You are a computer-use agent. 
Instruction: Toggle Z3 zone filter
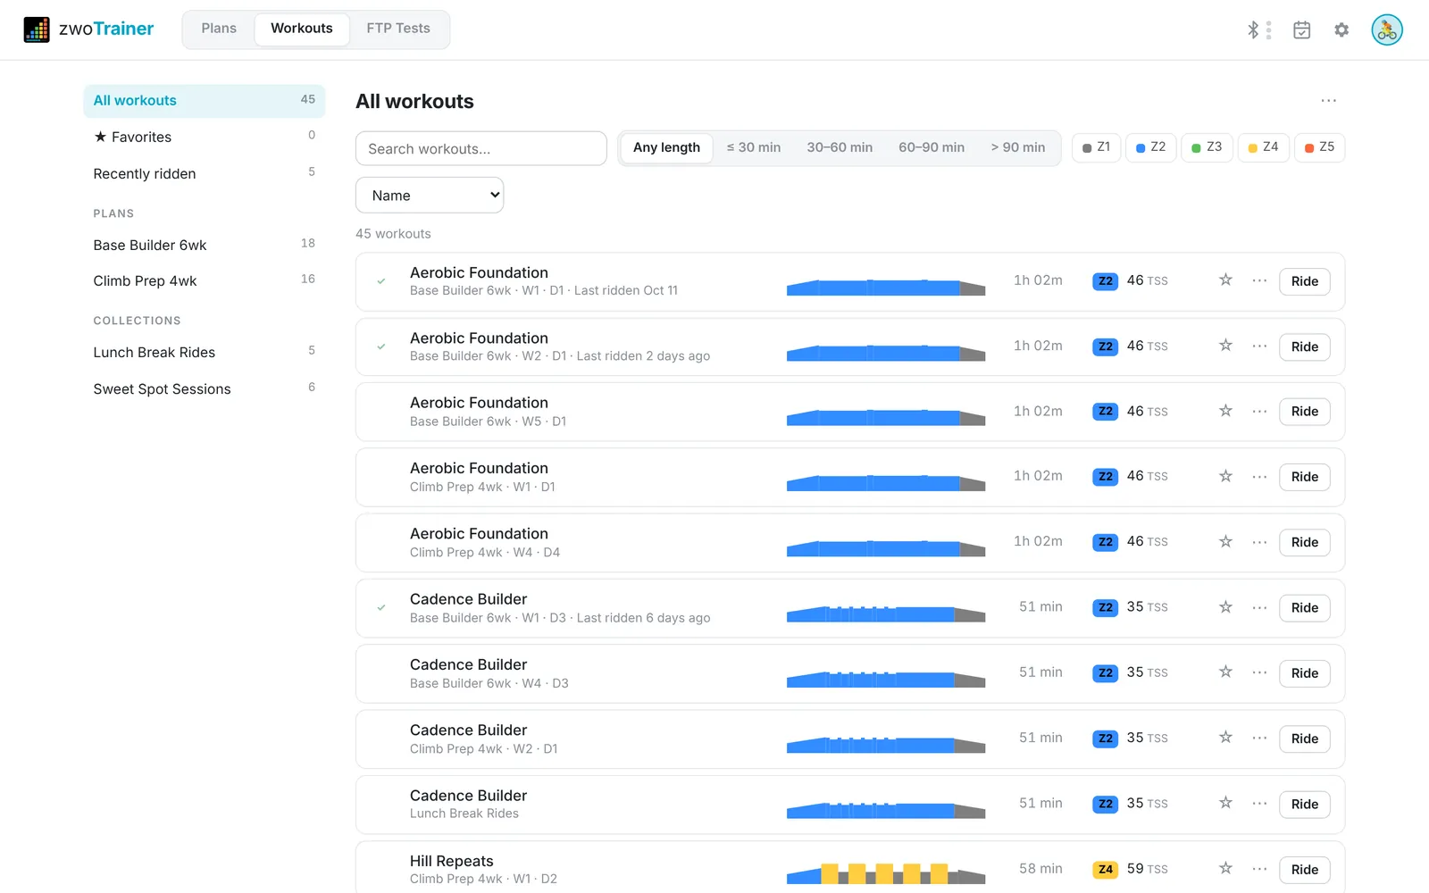coord(1207,147)
